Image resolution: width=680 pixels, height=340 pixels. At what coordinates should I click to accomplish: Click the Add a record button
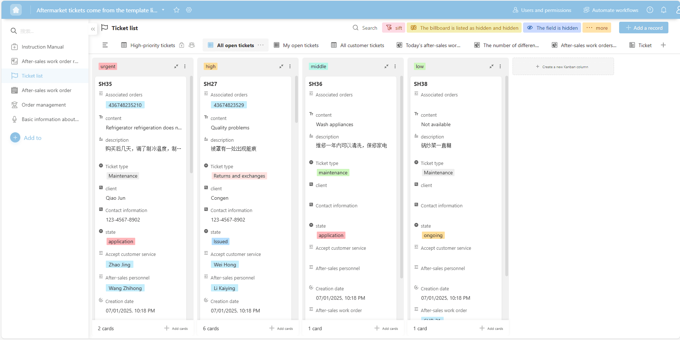643,28
